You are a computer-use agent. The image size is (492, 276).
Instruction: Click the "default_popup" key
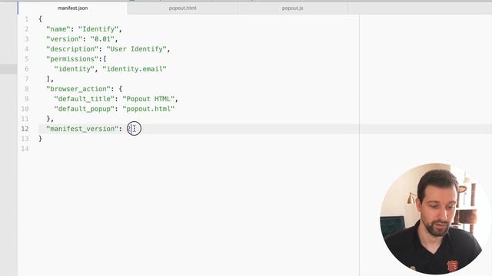point(84,109)
